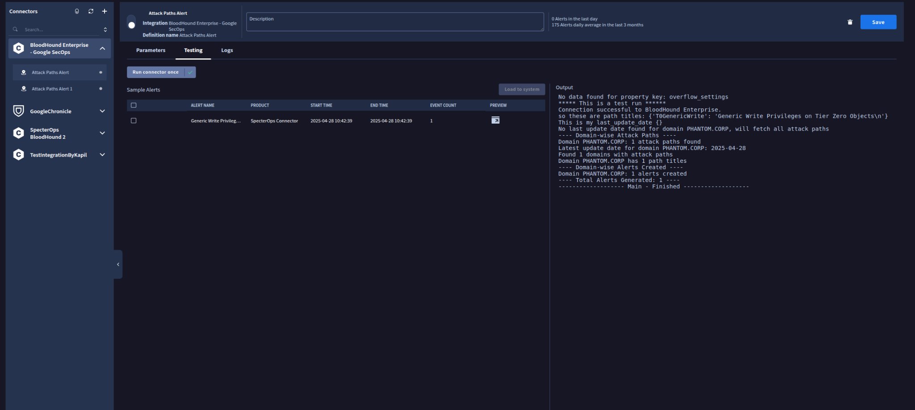The width and height of the screenshot is (915, 410).
Task: Click the 'Generic Write Privileg...' alert name cell
Action: tap(215, 121)
